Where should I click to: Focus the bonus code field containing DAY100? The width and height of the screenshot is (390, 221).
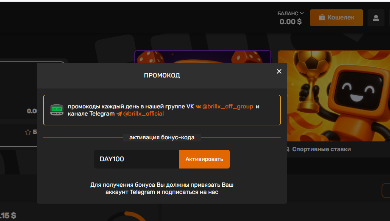point(136,159)
